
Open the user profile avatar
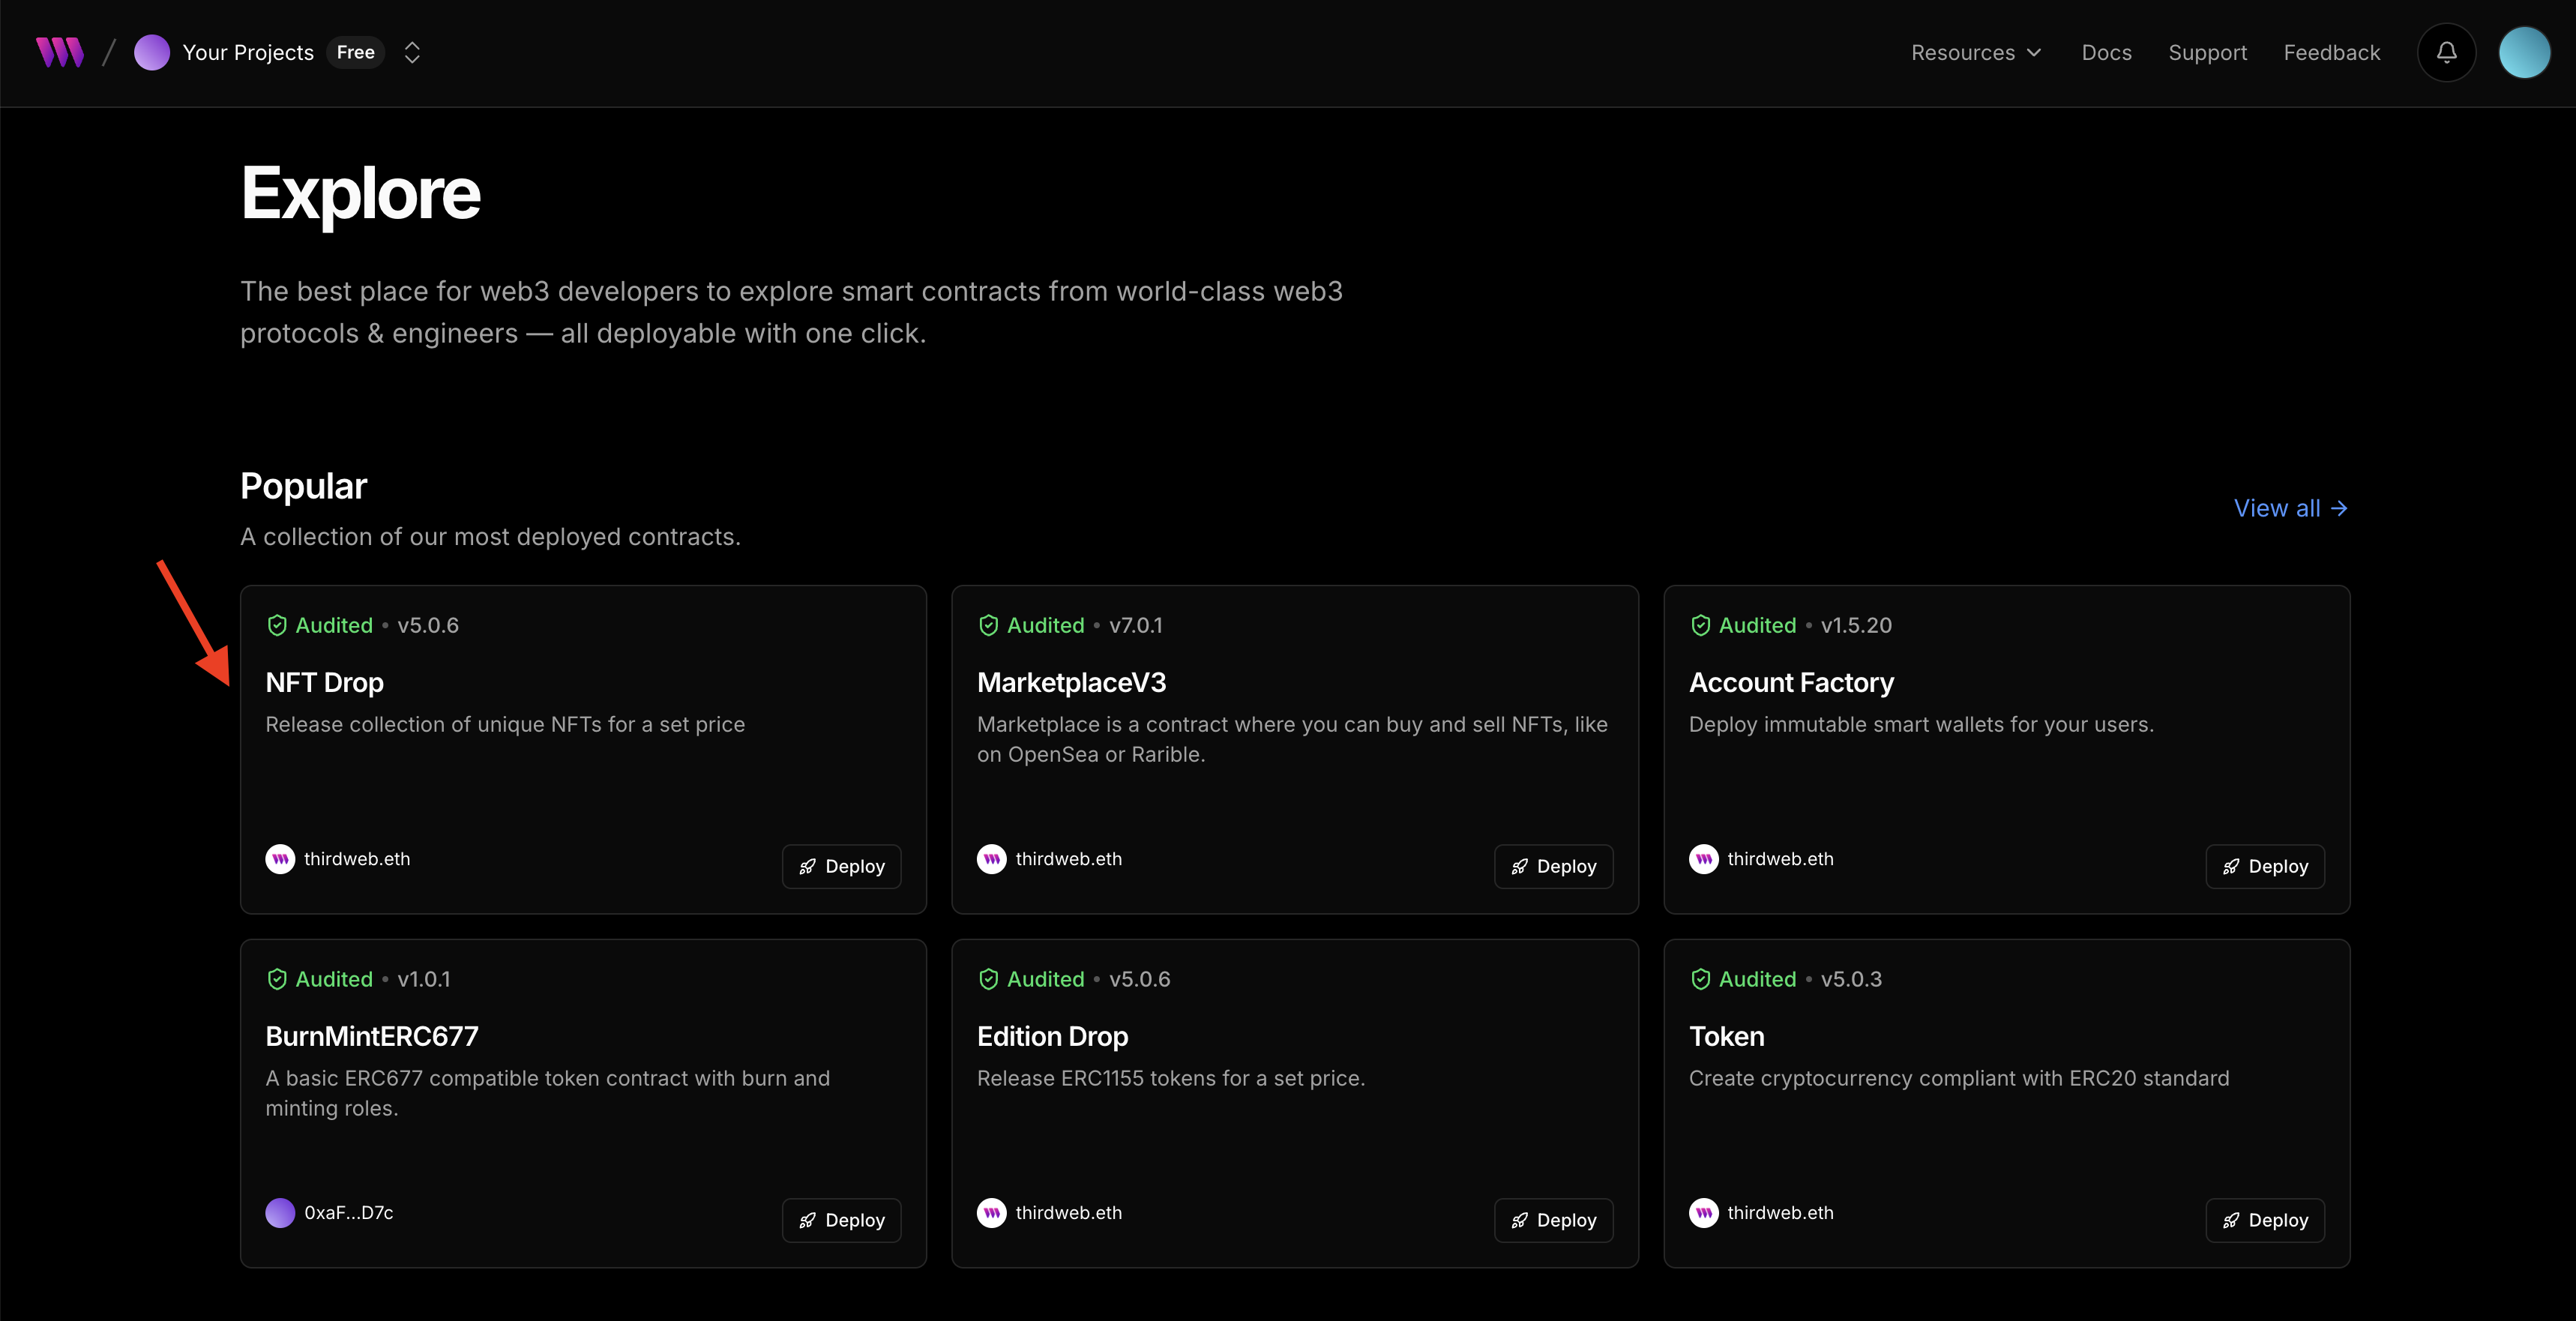pos(2523,52)
